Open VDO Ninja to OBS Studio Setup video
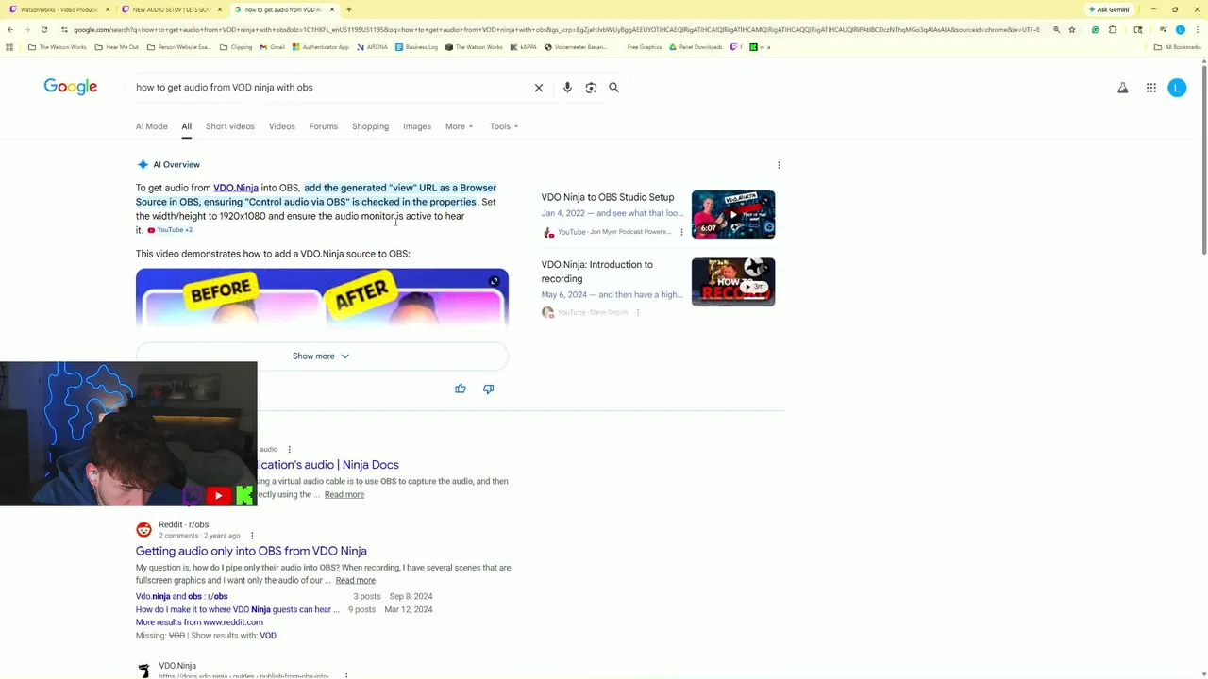Screen dimensions: 1208x679 tap(608, 197)
